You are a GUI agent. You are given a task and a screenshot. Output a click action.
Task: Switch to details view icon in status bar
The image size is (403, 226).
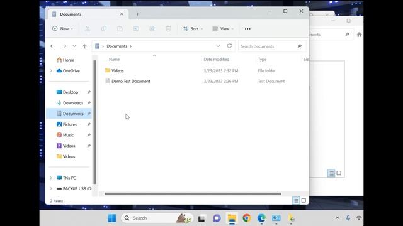click(x=296, y=201)
